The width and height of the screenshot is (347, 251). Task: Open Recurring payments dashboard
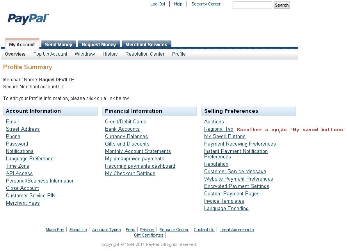140,166
